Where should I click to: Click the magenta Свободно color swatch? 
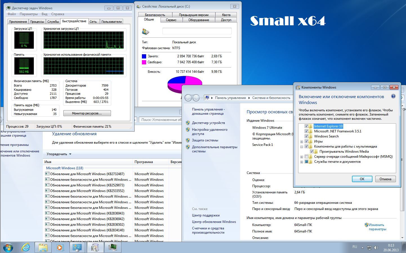point(144,62)
